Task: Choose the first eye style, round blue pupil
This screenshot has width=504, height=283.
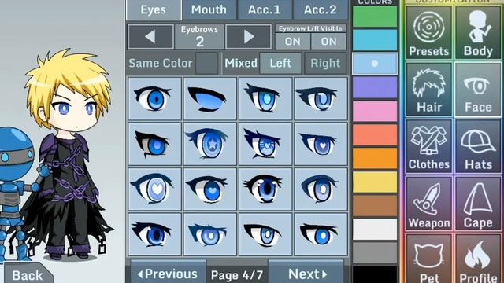Action: (x=154, y=98)
